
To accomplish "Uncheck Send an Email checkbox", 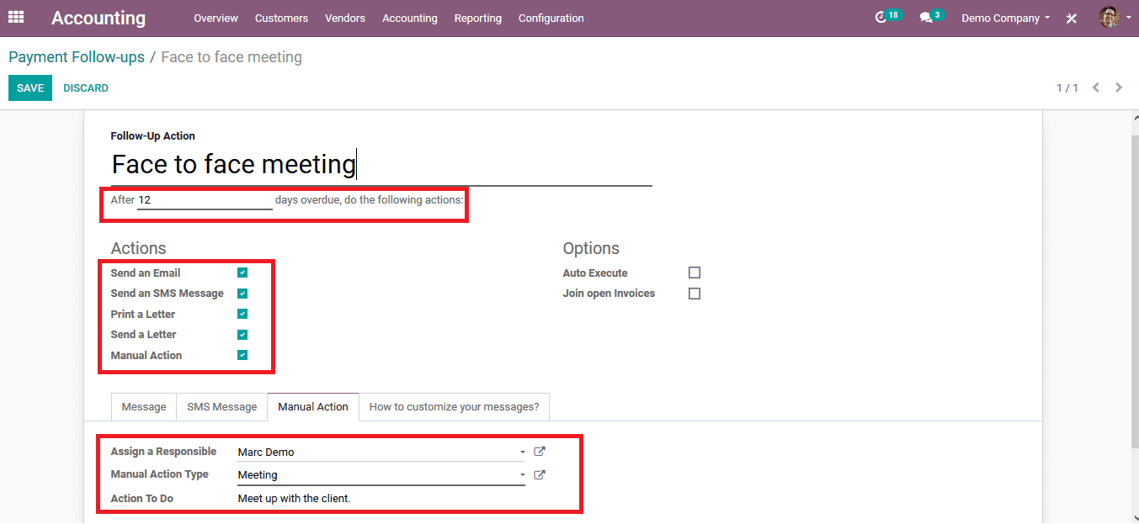I will pyautogui.click(x=242, y=273).
